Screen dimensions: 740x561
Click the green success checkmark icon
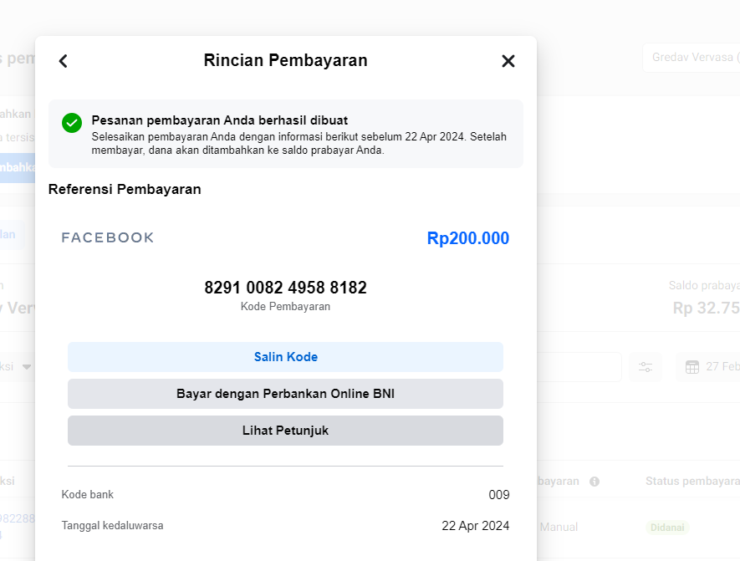[72, 123]
